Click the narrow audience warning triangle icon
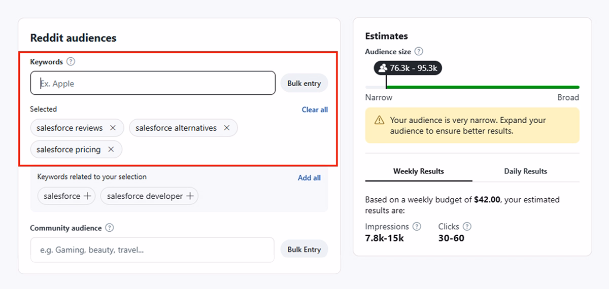Viewport: 609px width, 289px height. point(380,121)
